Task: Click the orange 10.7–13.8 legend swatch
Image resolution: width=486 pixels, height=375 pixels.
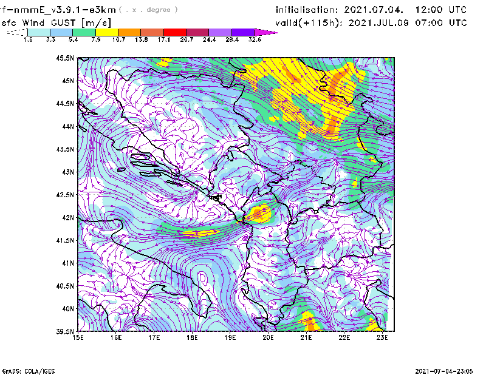Action: [x=129, y=32]
